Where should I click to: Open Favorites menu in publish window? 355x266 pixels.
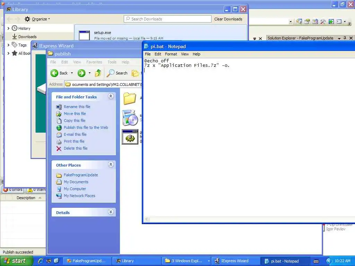click(94, 62)
